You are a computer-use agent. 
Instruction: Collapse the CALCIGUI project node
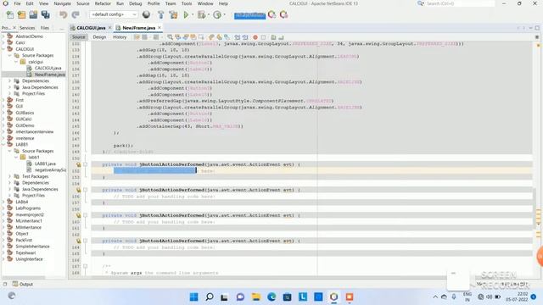click(3, 49)
